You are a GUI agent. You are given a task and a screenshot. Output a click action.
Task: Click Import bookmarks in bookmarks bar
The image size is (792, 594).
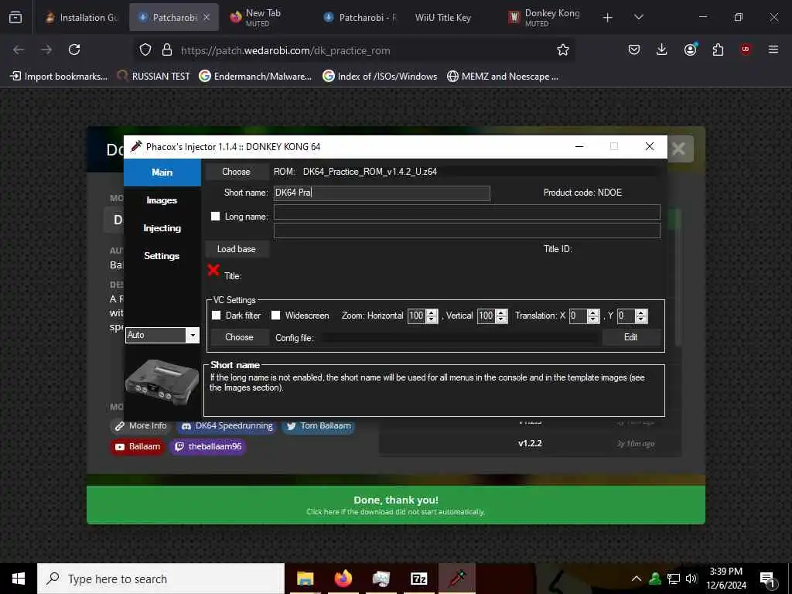(x=59, y=77)
